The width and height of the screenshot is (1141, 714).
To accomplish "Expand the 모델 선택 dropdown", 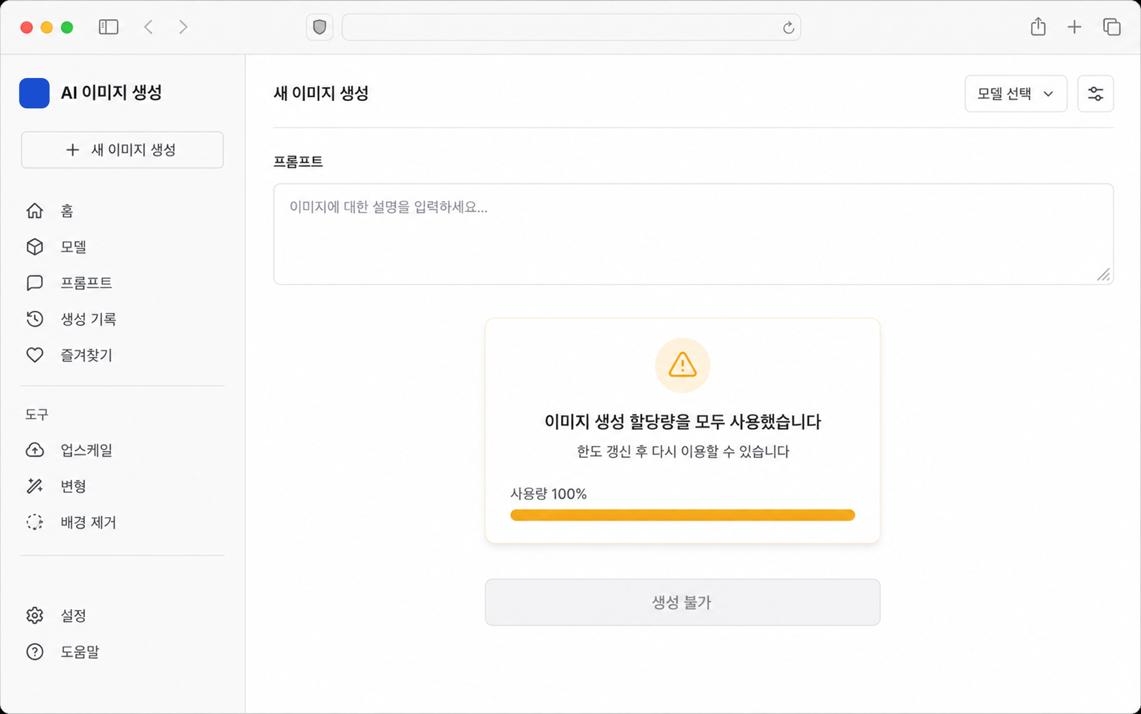I will click(1016, 93).
